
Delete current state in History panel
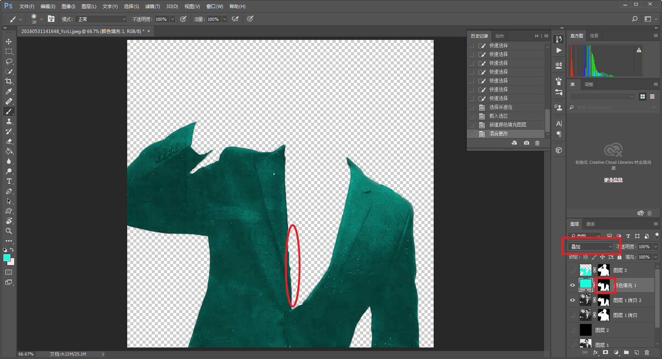coord(537,143)
